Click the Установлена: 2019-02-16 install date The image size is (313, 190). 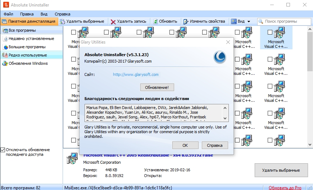pos(167,170)
